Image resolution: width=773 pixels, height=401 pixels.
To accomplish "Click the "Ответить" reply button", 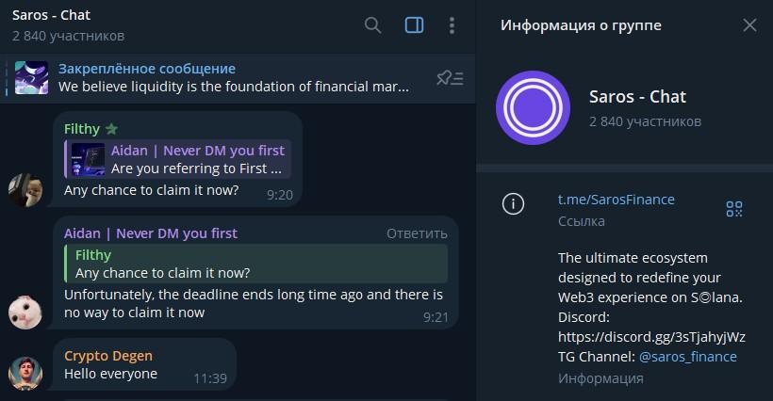I will 417,233.
